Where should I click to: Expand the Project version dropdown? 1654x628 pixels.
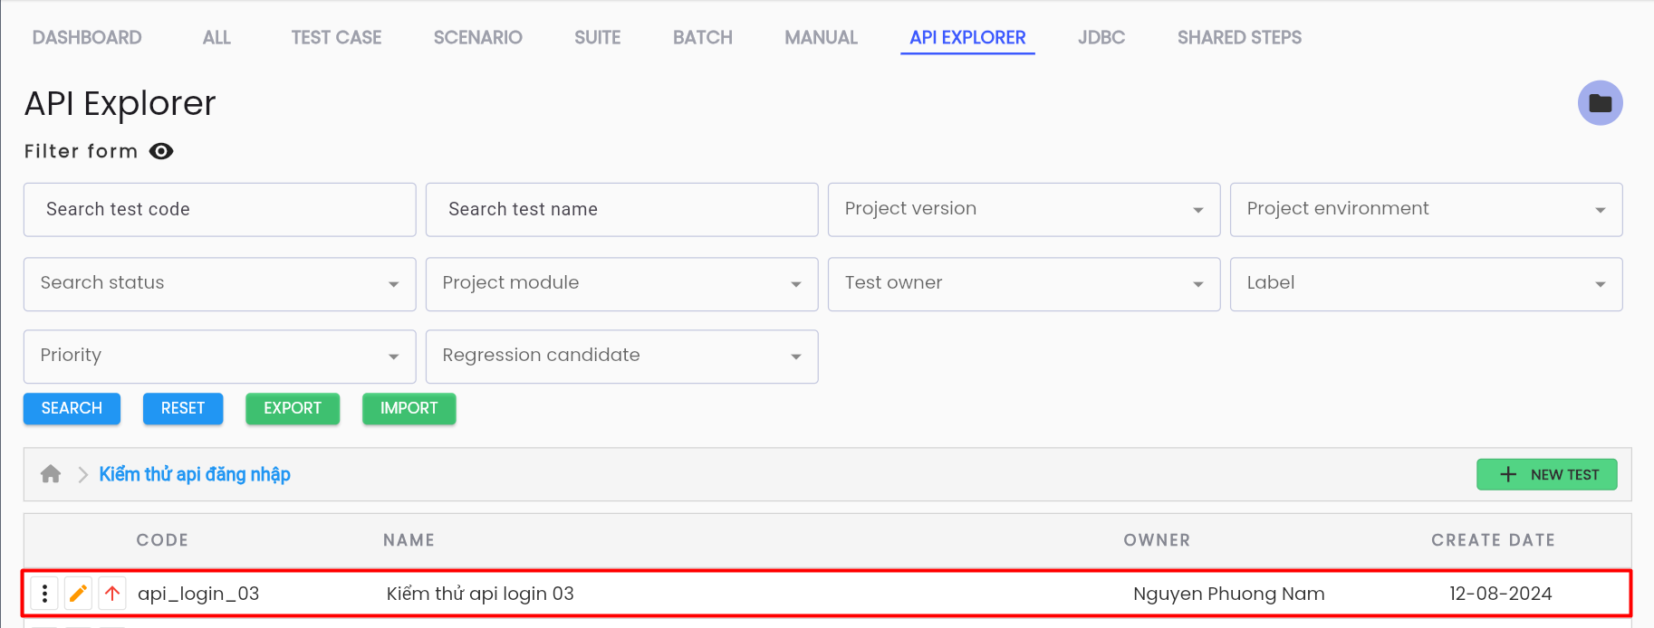[x=1024, y=209]
